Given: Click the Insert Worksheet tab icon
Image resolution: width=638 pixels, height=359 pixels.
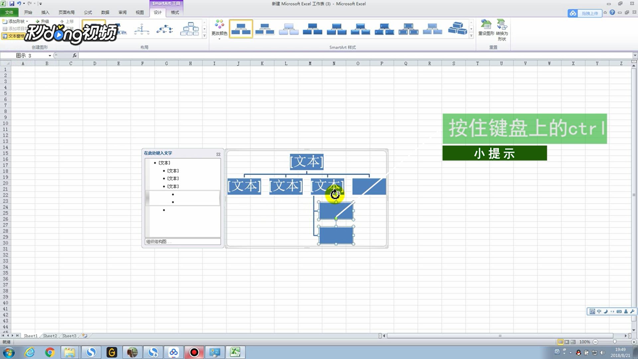Looking at the screenshot, I should point(85,336).
